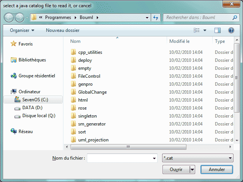The image size is (243, 182).
Task: Click the Annuler button
Action: [217, 169]
